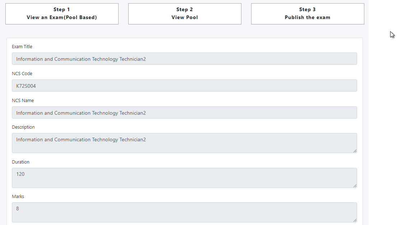Viewport: 397px width, 225px height.
Task: Click the Marks box resize grip
Action: 355,220
